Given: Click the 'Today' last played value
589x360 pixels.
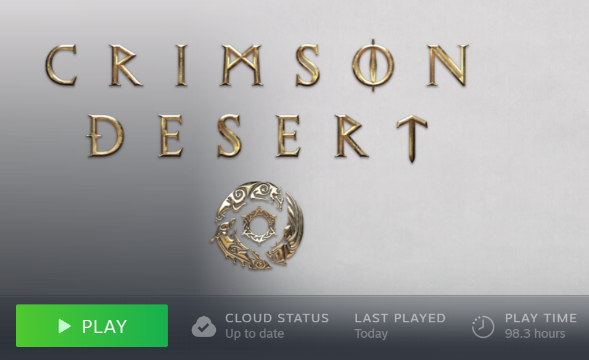Looking at the screenshot, I should point(371,333).
